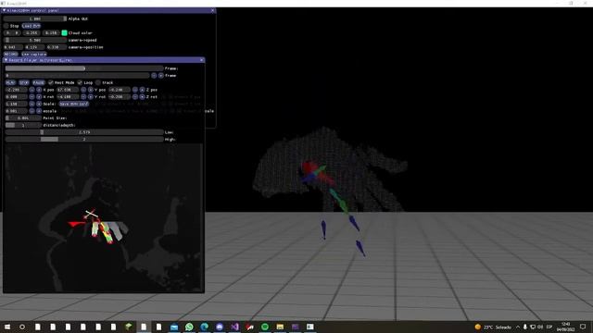Image resolution: width=593 pixels, height=333 pixels.
Task: Click minus button for Y pos
Action: tap(83, 90)
